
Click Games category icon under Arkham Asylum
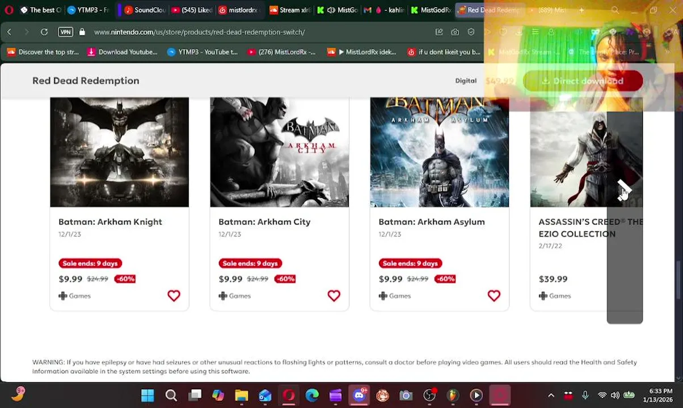pos(383,296)
